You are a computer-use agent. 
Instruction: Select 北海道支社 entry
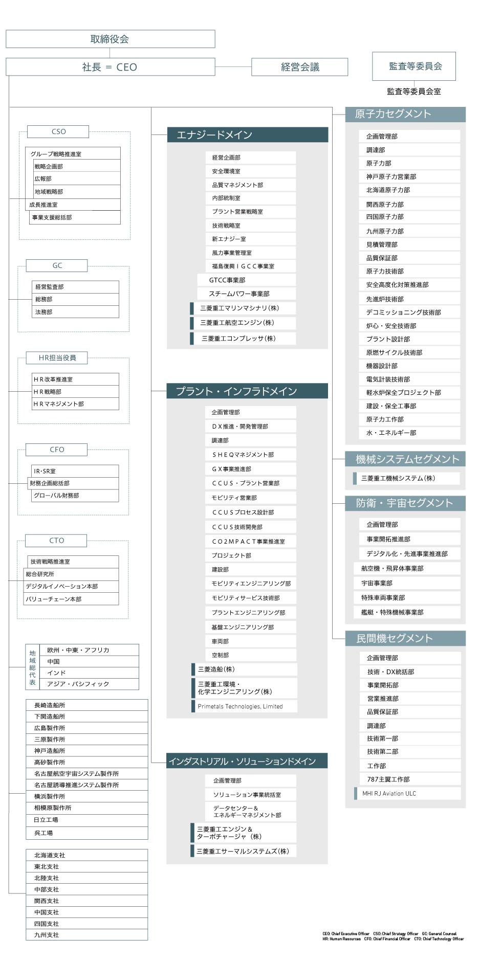point(87,855)
